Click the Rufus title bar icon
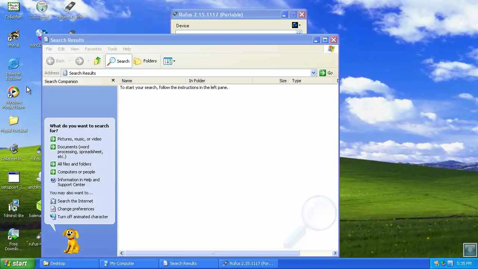The height and width of the screenshot is (269, 478). point(175,15)
